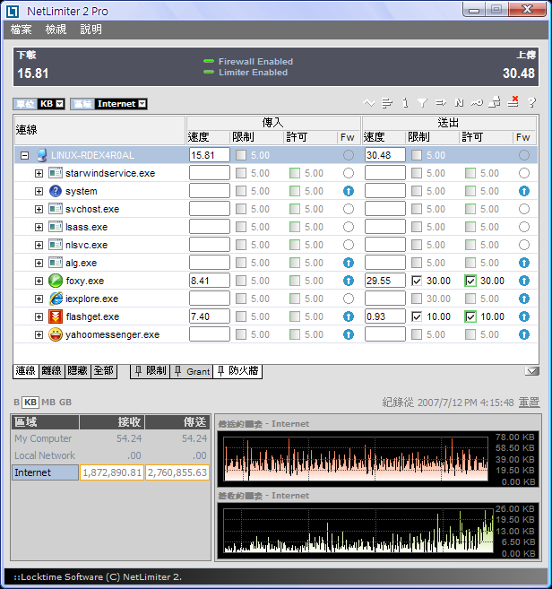552x589 pixels.
Task: Enable incoming grant checkbox for flashget.exe
Action: (295, 316)
